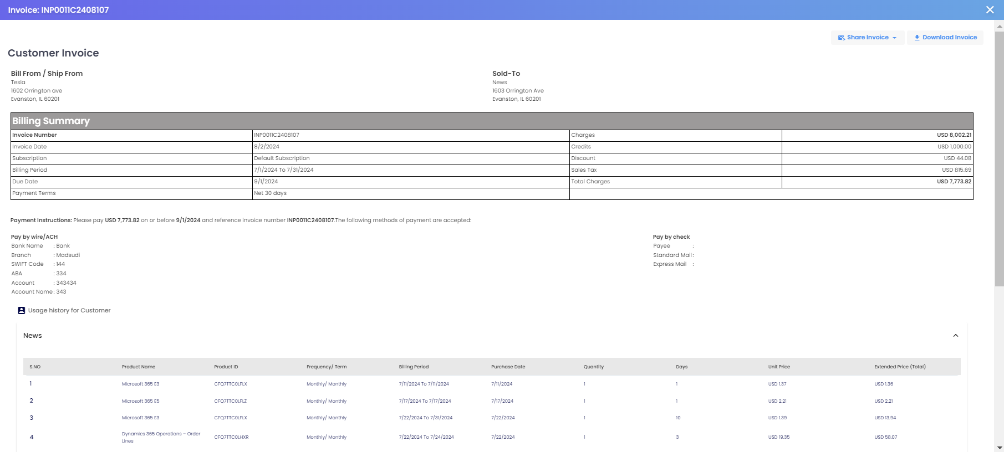Viewport: 1004px width, 452px height.
Task: Click the Discount amount USD 44.08
Action: (x=957, y=158)
